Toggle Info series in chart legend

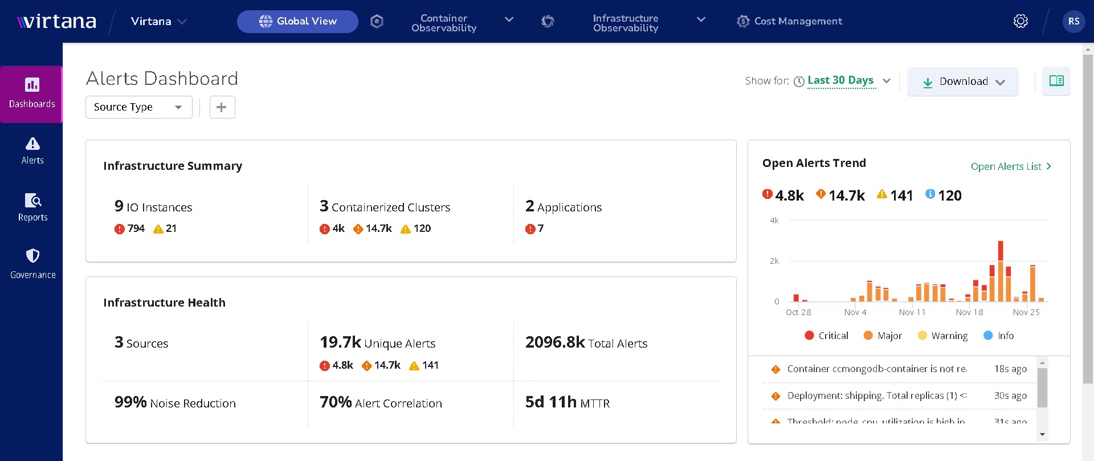click(999, 336)
